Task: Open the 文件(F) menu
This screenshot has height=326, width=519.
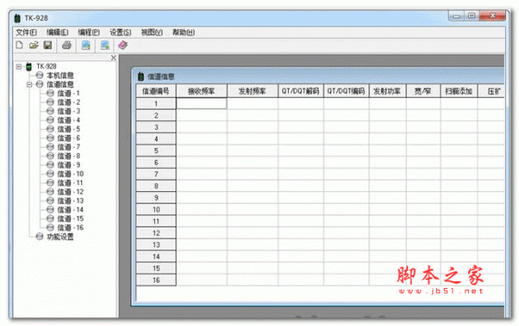Action: tap(26, 32)
